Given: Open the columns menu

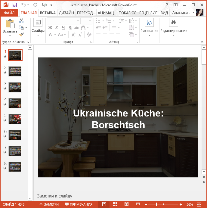Looking at the screenshot, I should (116, 28).
